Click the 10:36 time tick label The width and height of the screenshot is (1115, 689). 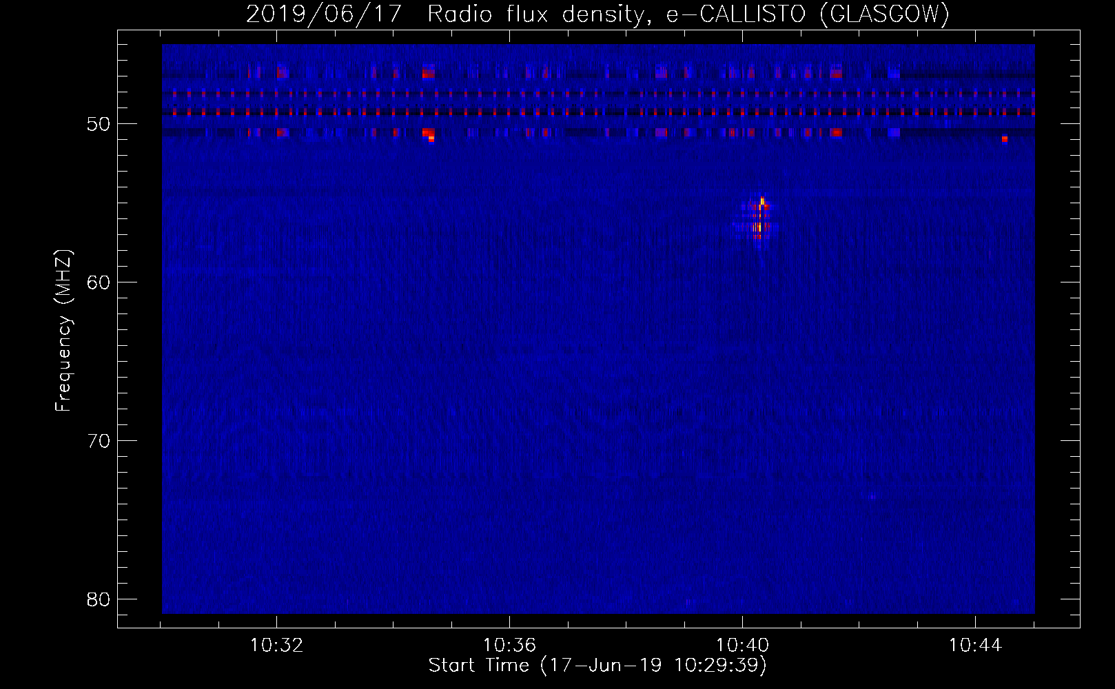pyautogui.click(x=509, y=646)
